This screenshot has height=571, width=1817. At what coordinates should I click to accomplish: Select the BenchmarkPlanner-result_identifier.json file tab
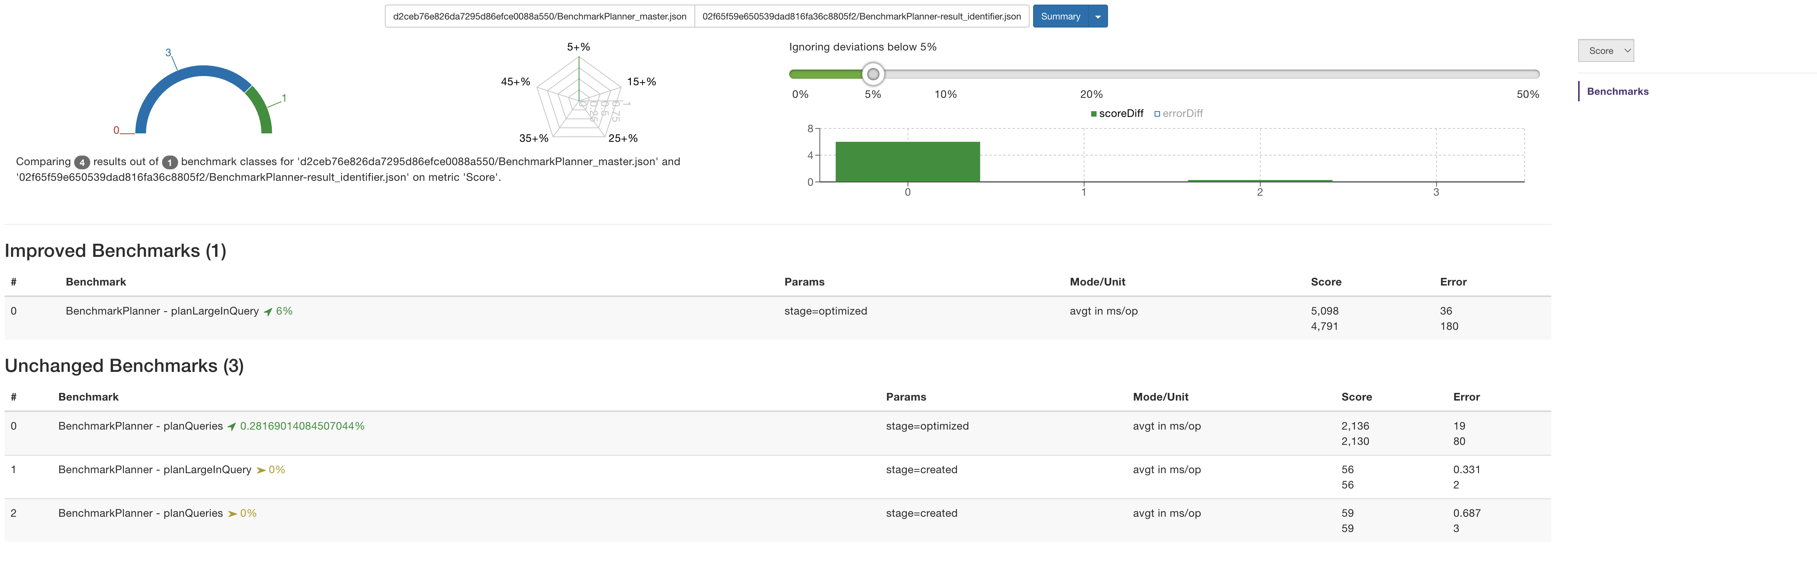[x=861, y=16]
